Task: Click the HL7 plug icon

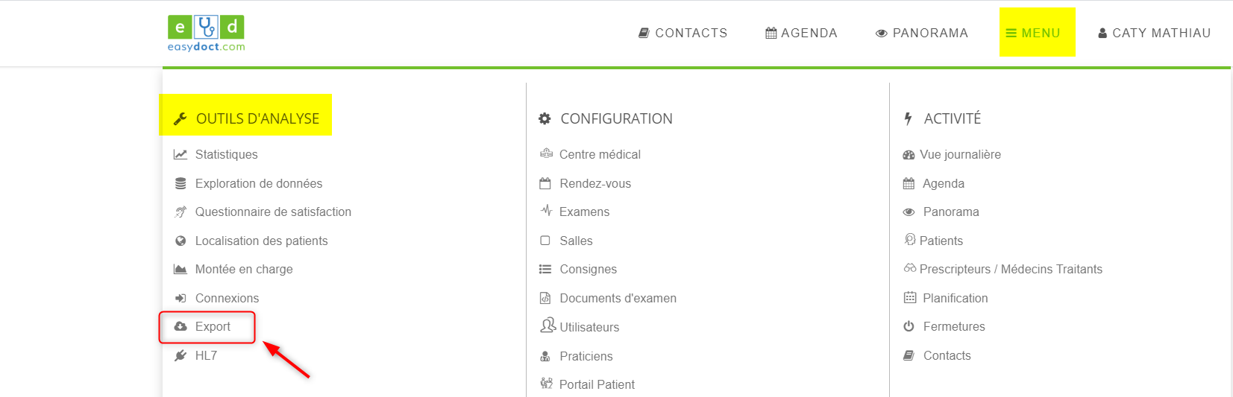Action: coord(181,355)
